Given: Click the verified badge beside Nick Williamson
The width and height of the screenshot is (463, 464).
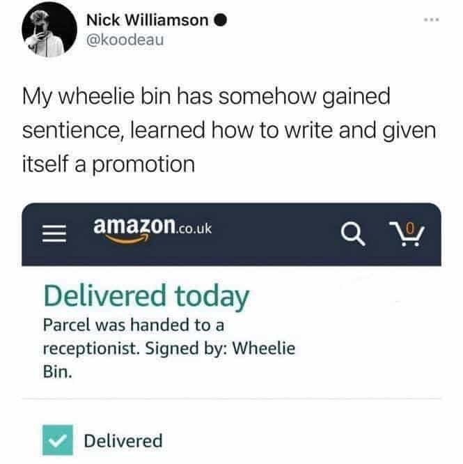Looking at the screenshot, I should tap(220, 20).
